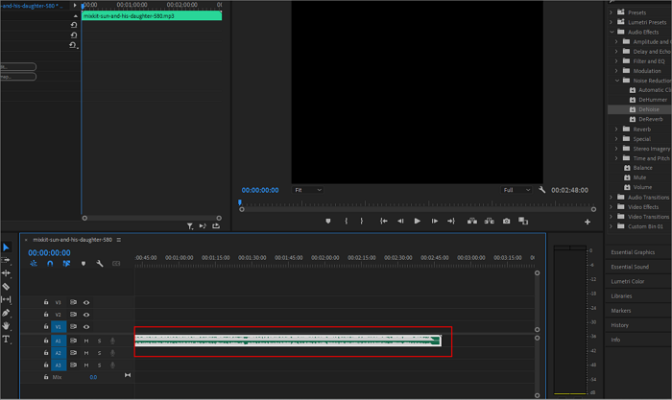Open the Lumetri Color panel
672x400 pixels.
coord(628,281)
